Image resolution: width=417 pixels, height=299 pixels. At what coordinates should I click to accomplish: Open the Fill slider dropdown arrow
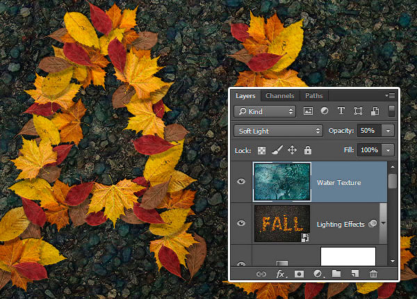coord(388,150)
